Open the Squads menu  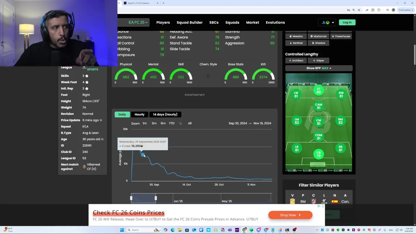tap(232, 22)
